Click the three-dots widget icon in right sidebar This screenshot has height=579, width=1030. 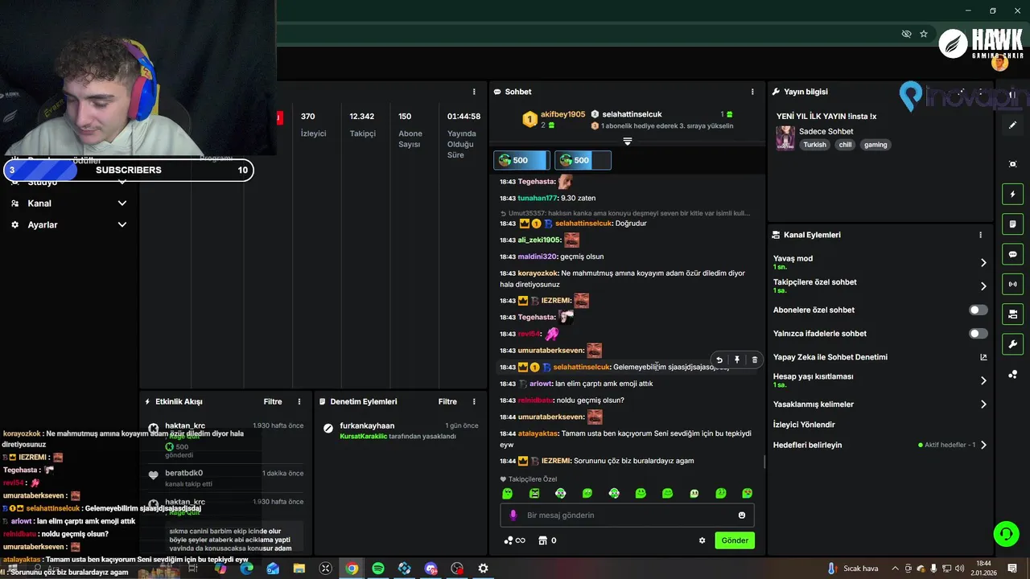(1012, 375)
